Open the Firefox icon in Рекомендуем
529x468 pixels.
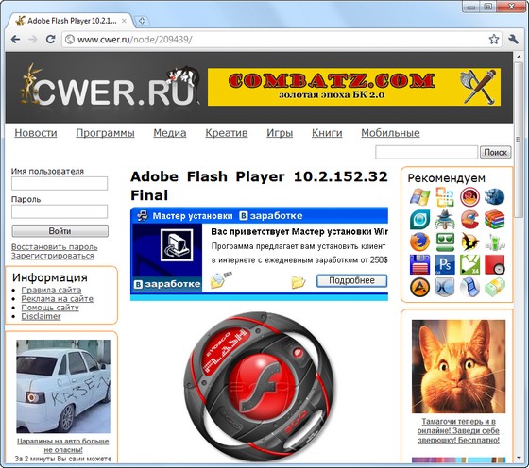tap(419, 242)
